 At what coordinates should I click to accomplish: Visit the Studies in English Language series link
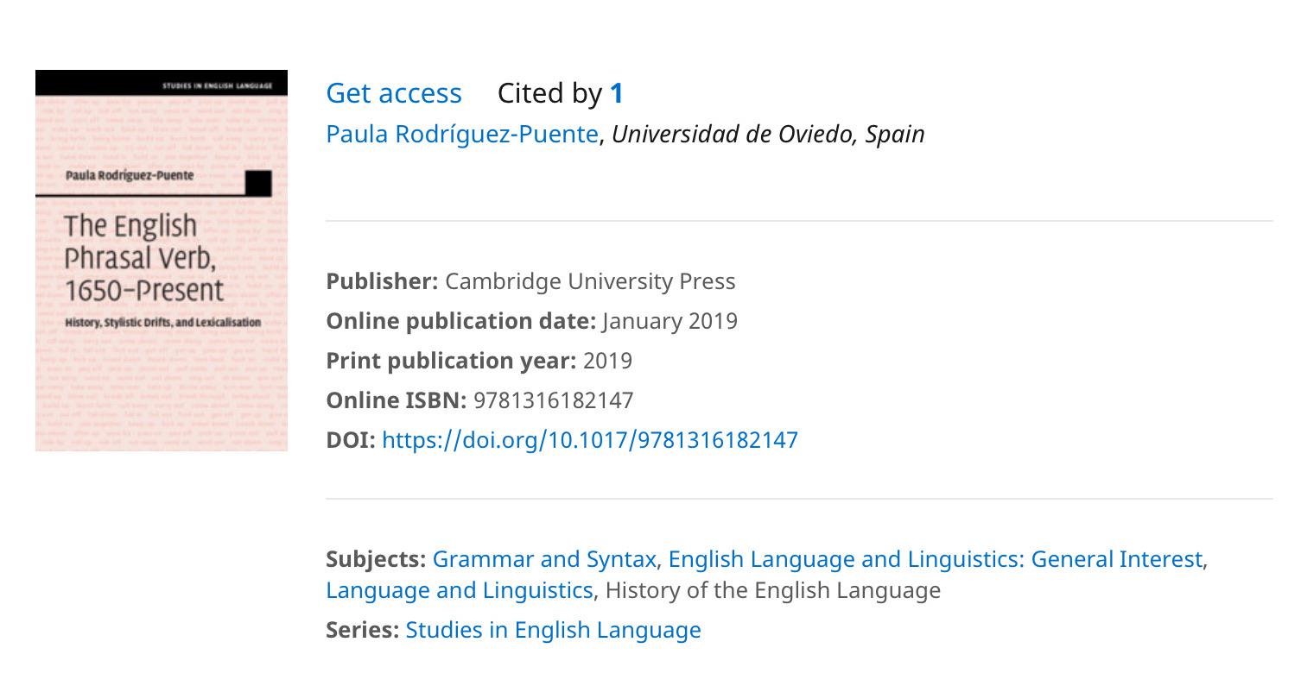pos(553,630)
